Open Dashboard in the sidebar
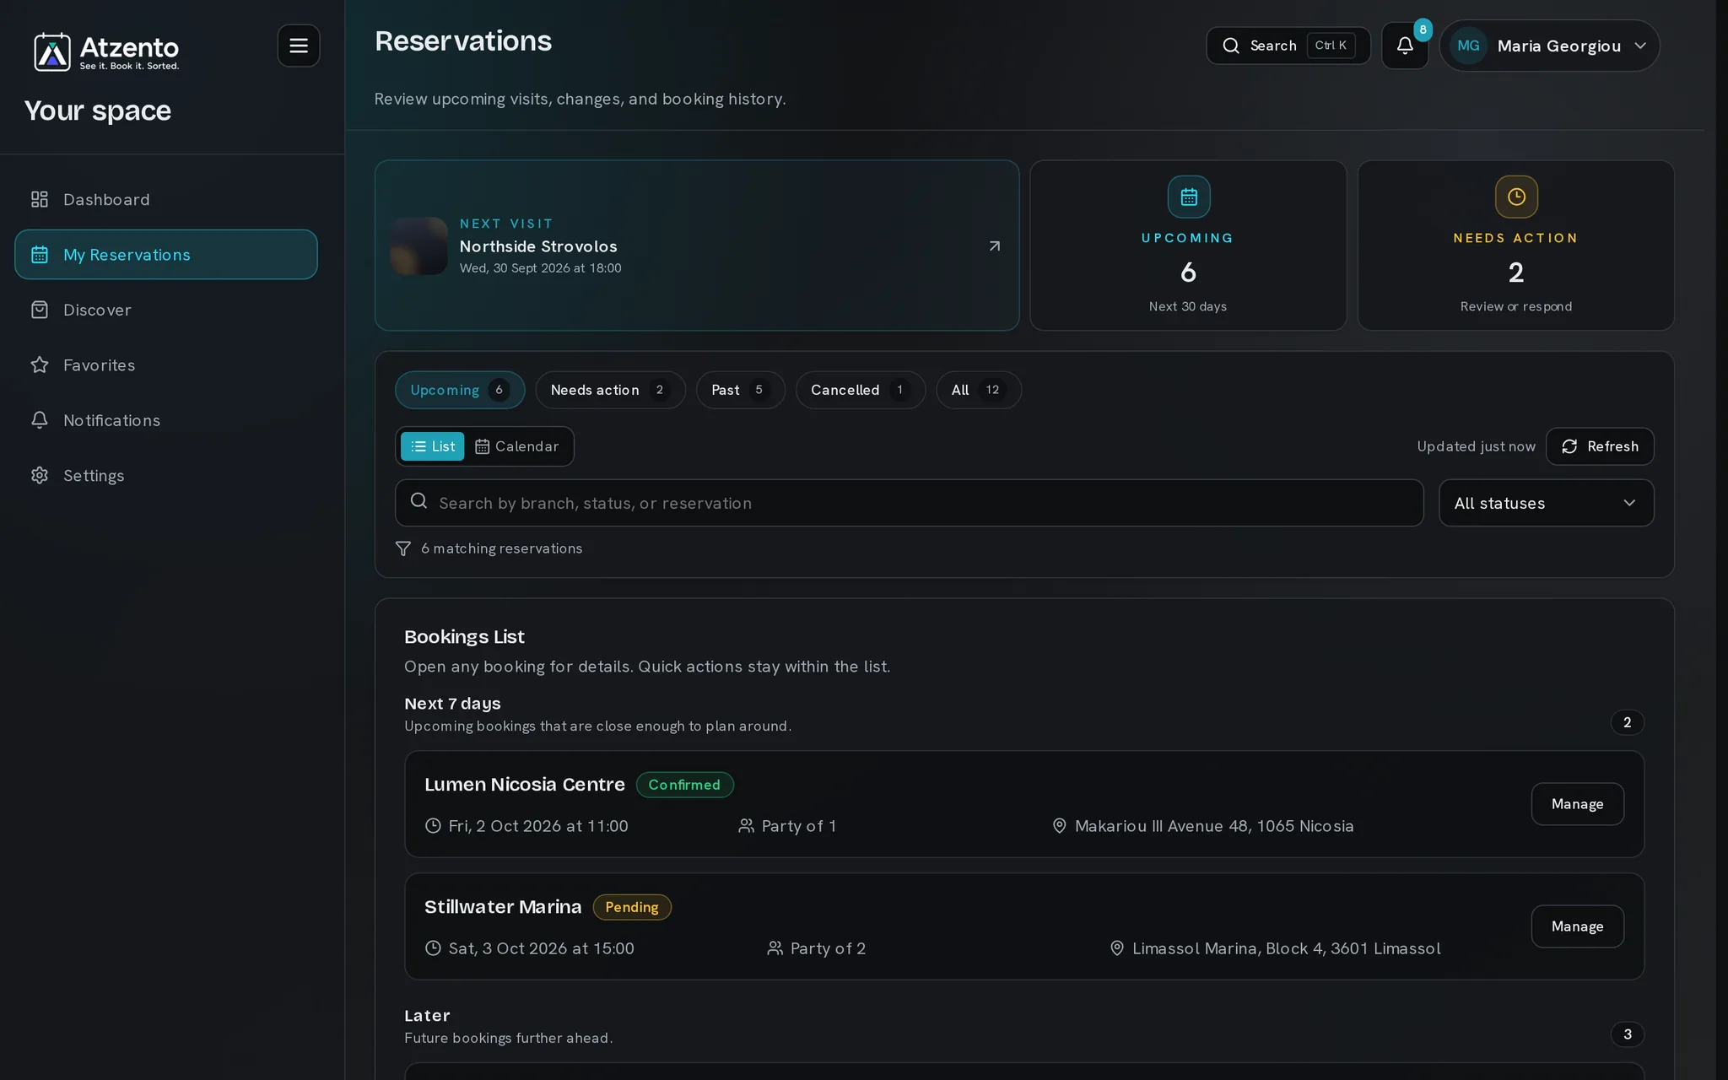1728x1080 pixels. click(166, 200)
